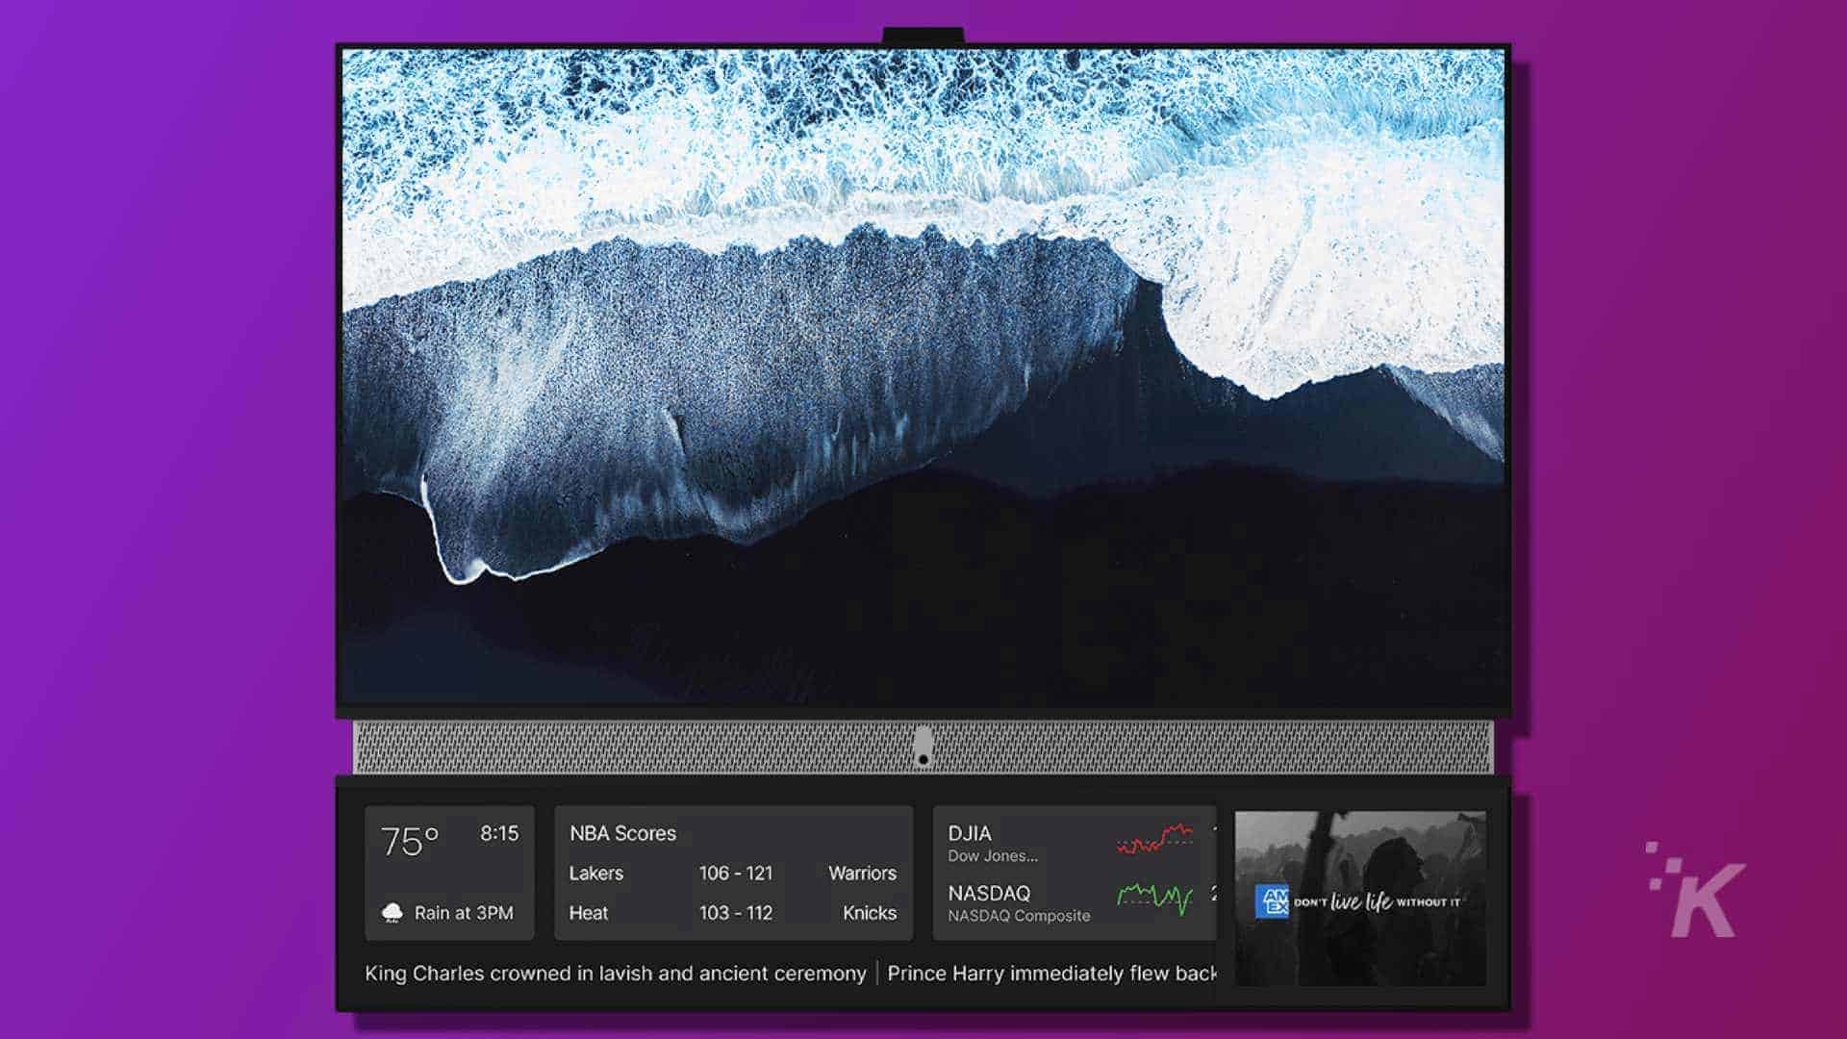Screen dimensions: 1847x1039
Task: Click the 8:15 clock display
Action: pyautogui.click(x=499, y=833)
